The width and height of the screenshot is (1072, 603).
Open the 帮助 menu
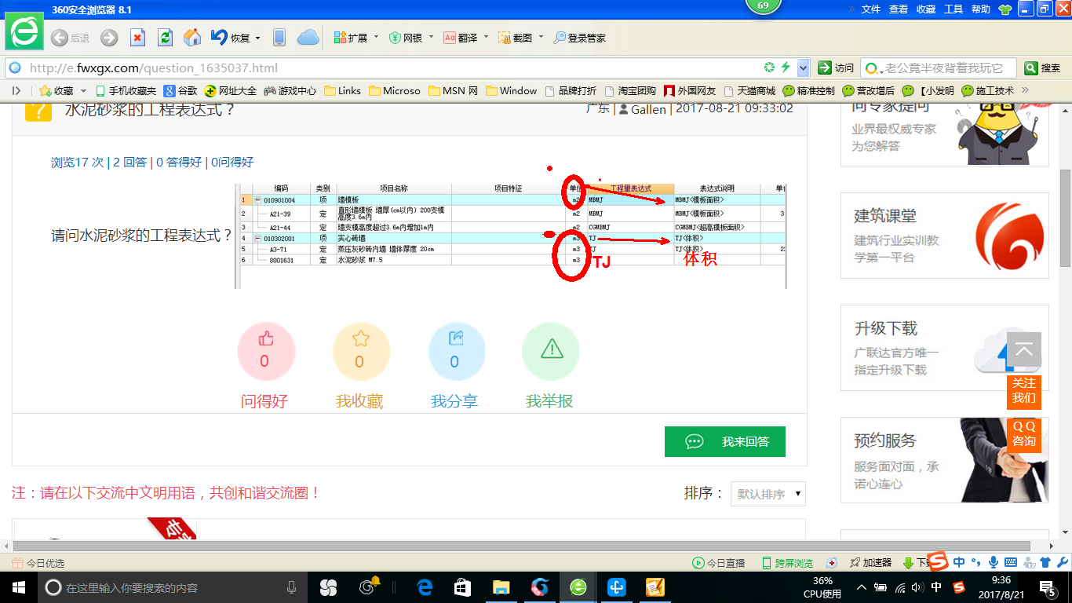click(981, 9)
